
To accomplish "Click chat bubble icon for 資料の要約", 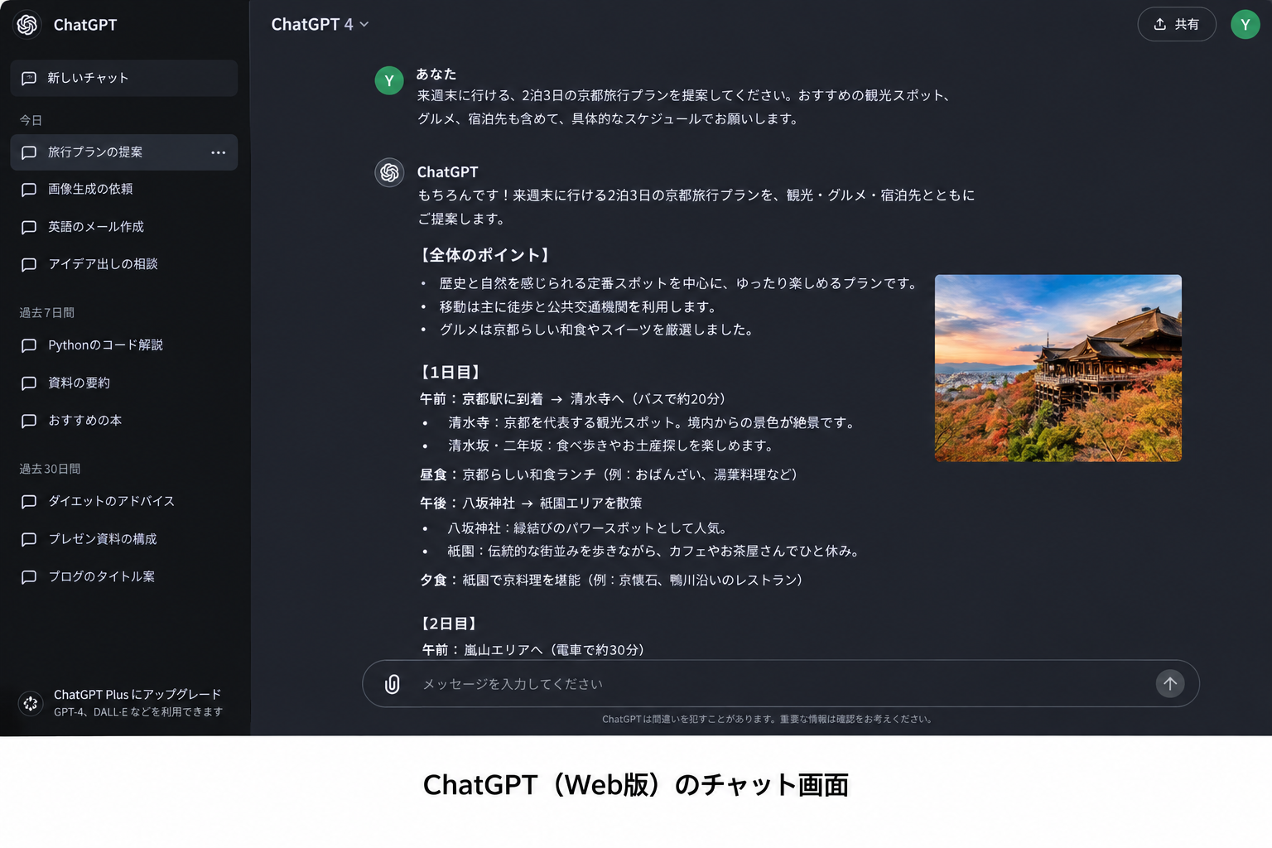I will coord(29,383).
